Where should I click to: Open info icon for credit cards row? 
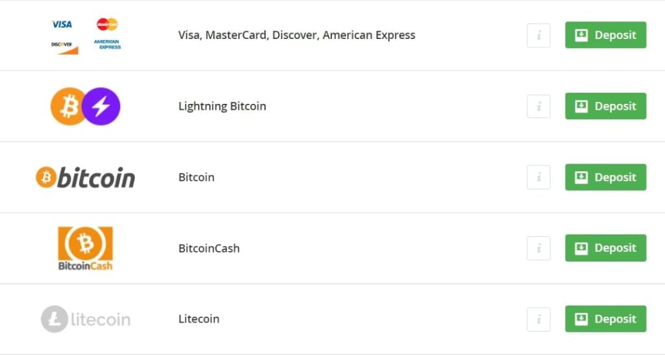pos(538,35)
